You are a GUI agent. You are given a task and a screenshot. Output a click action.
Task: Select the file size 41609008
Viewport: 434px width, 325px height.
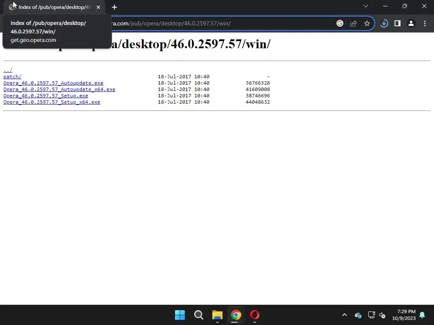click(258, 89)
